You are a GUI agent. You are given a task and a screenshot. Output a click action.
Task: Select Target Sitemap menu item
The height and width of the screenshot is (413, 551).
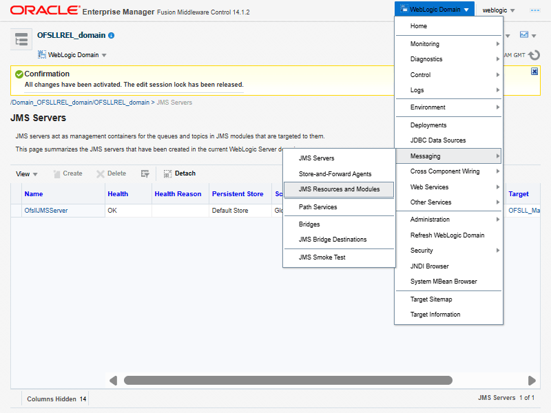click(448, 299)
